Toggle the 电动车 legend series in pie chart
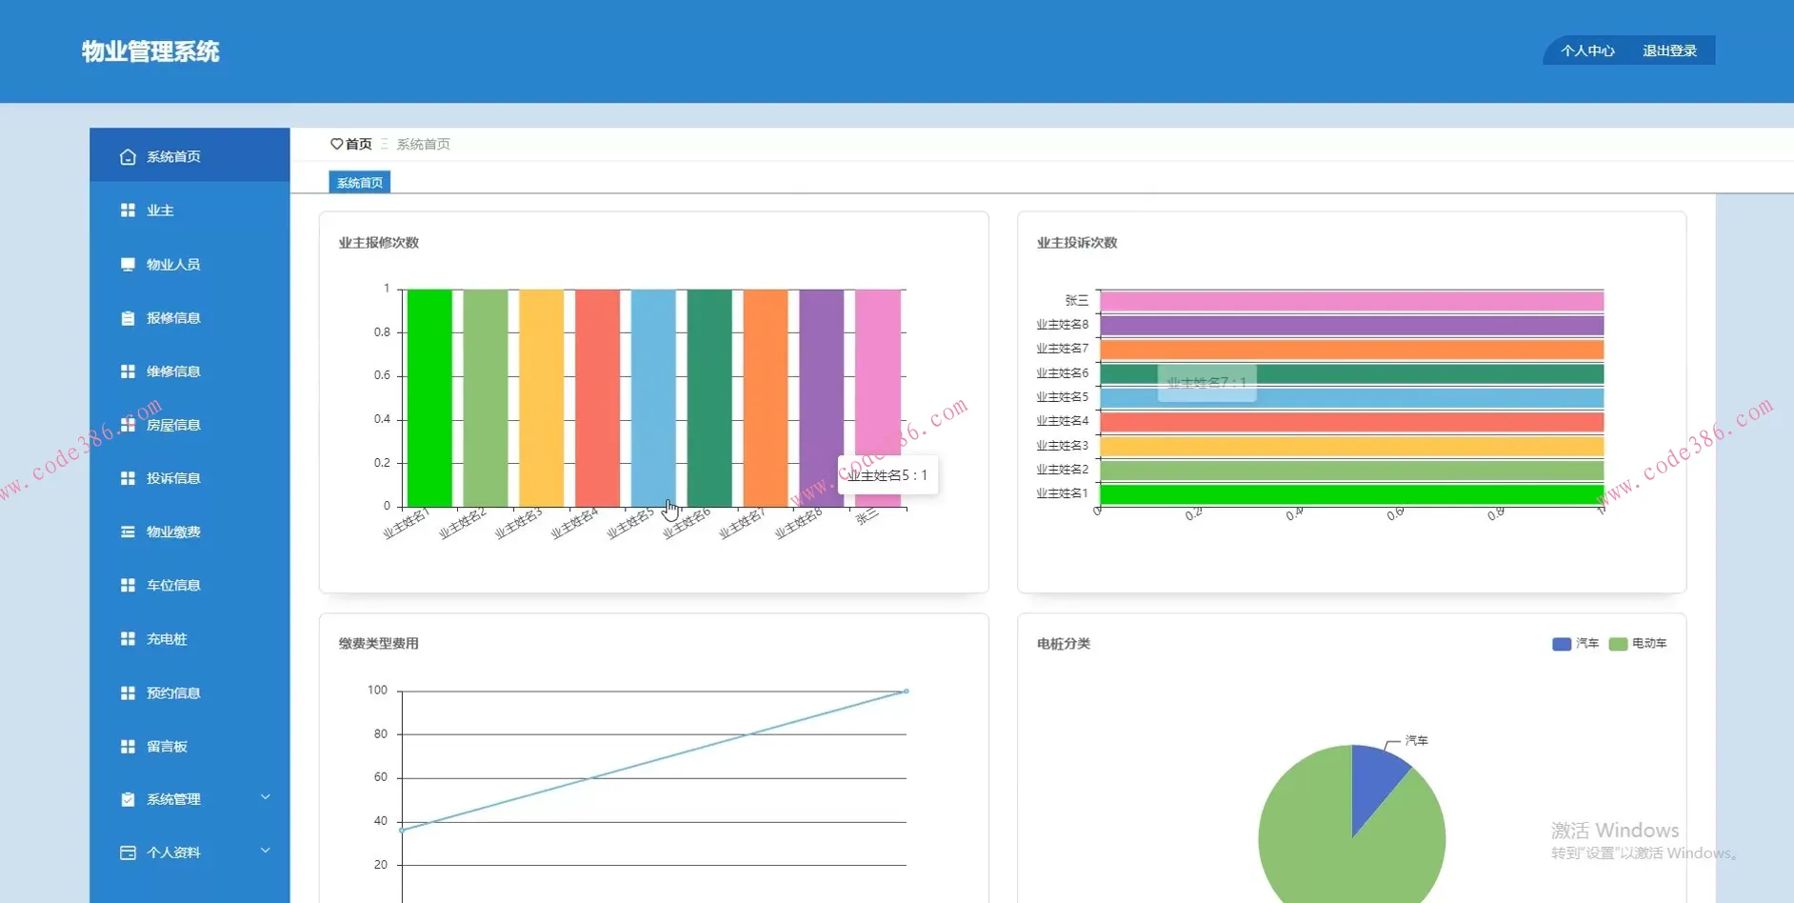1794x903 pixels. tap(1638, 644)
